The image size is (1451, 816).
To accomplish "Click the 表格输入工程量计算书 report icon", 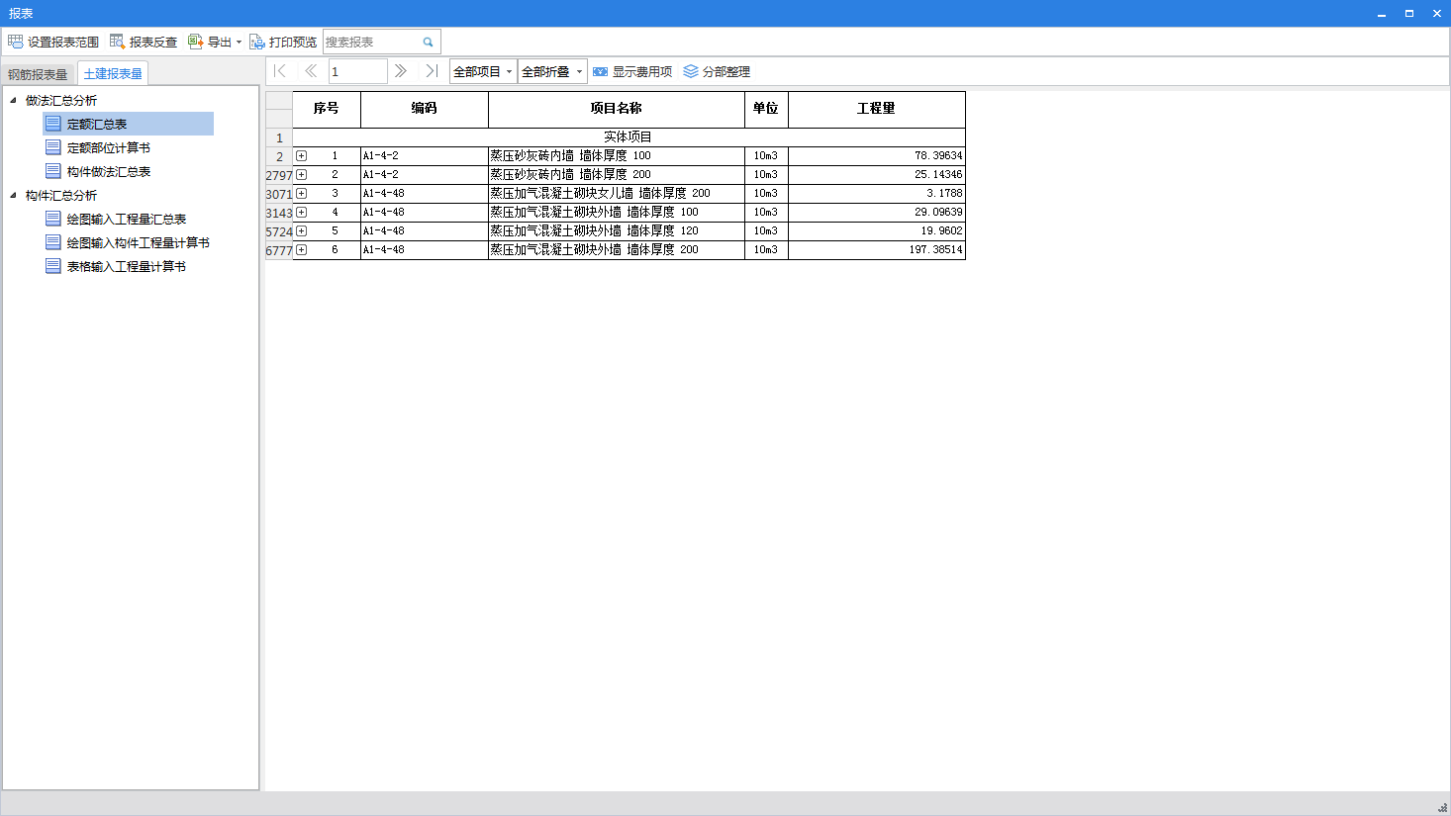I will pos(53,266).
